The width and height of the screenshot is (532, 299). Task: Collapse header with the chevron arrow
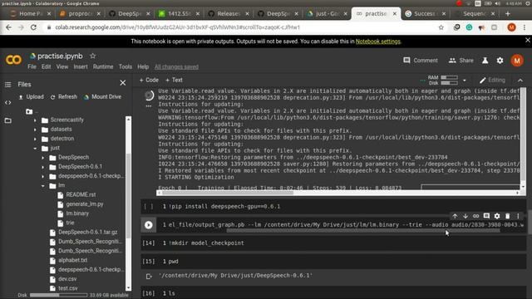tap(520, 81)
